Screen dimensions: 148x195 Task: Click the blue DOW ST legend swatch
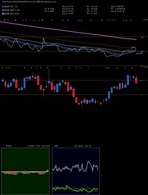click(x=3, y=6)
